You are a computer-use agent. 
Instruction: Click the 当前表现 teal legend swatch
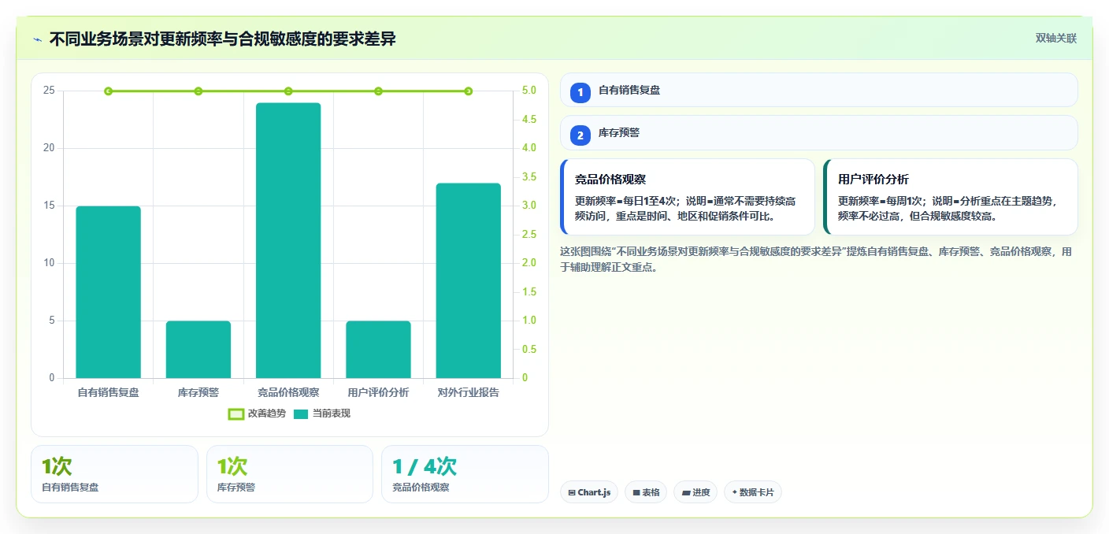point(301,414)
